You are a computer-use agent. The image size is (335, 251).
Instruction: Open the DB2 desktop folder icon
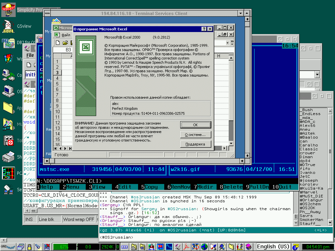point(8,43)
